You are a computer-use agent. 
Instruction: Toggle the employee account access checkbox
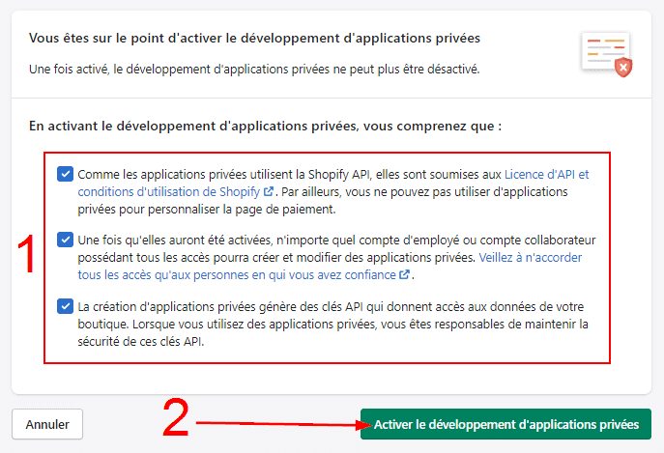(65, 241)
